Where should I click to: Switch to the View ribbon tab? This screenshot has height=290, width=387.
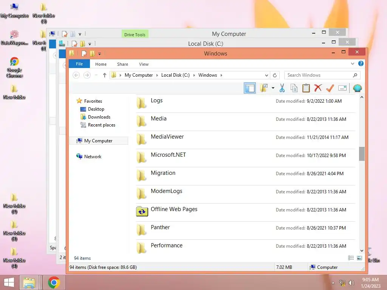point(144,64)
